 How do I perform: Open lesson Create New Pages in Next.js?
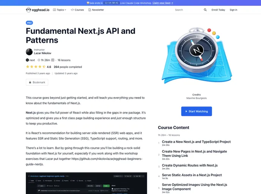194,153
